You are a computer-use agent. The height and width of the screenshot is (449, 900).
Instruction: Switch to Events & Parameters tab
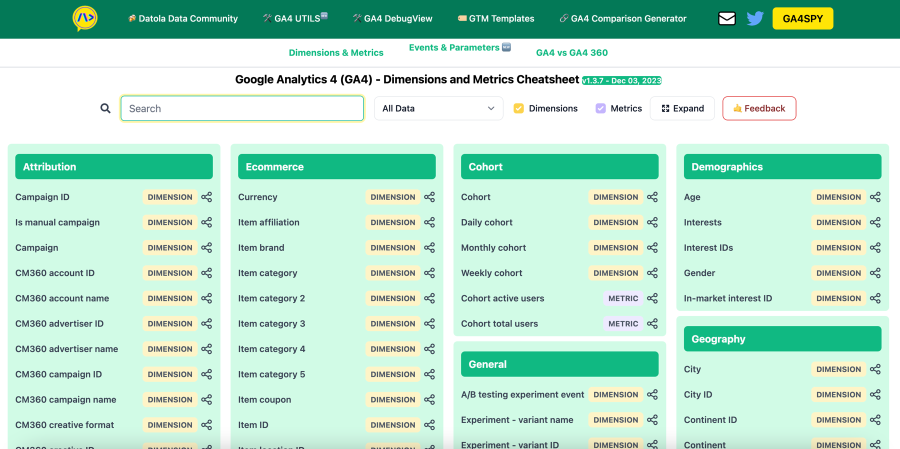tap(459, 47)
